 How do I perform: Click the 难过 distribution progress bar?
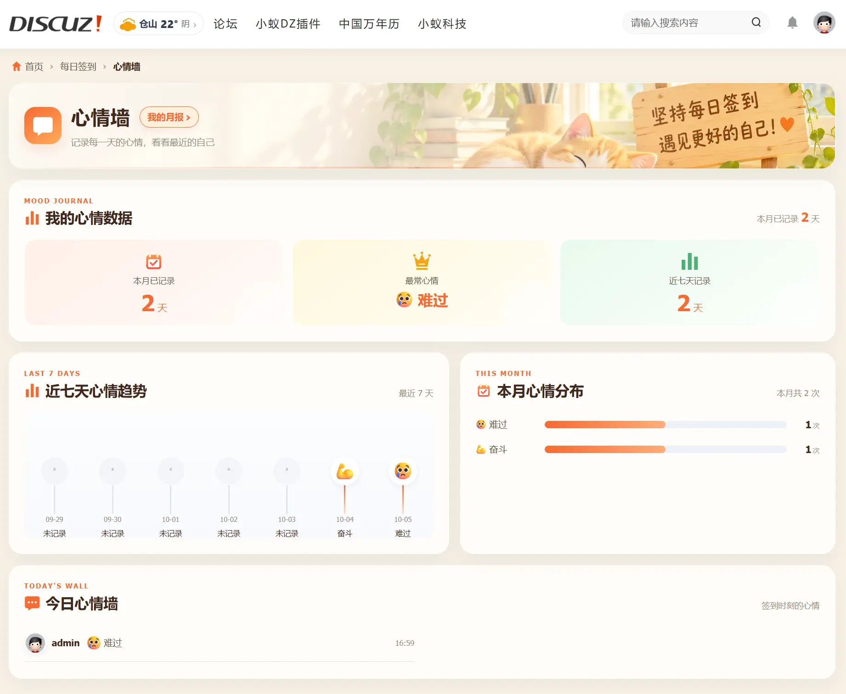click(x=666, y=425)
